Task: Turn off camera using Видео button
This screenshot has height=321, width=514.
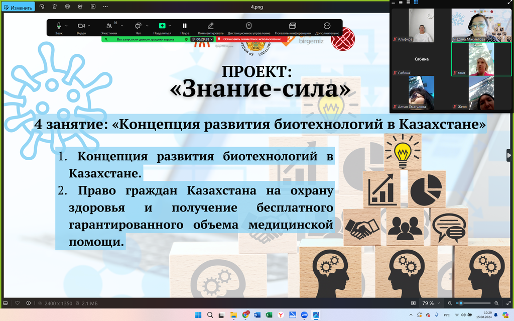Action: (81, 26)
